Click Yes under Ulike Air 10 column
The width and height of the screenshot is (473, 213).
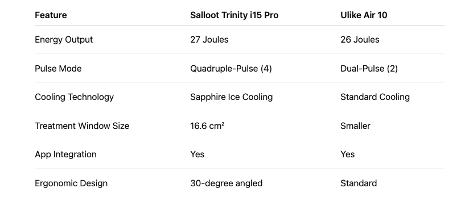(348, 154)
